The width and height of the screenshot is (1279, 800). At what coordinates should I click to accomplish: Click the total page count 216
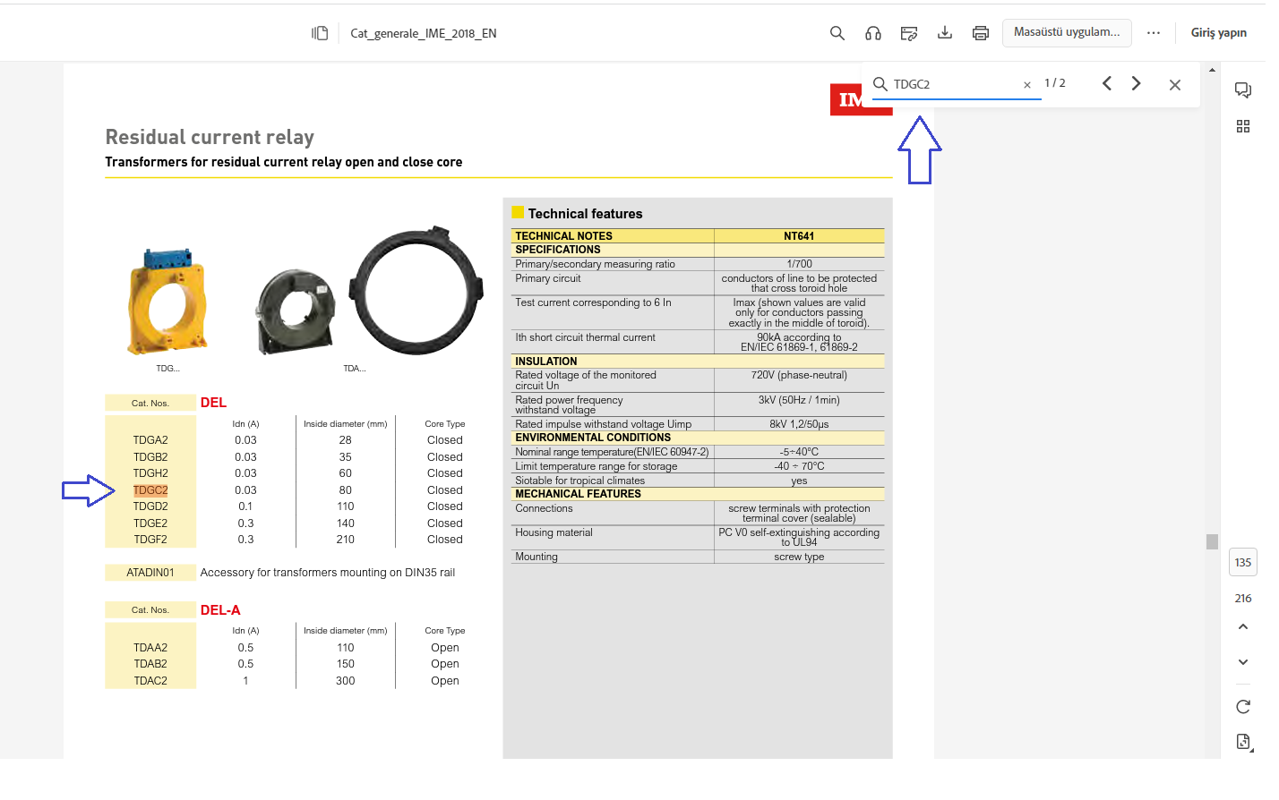tap(1243, 599)
